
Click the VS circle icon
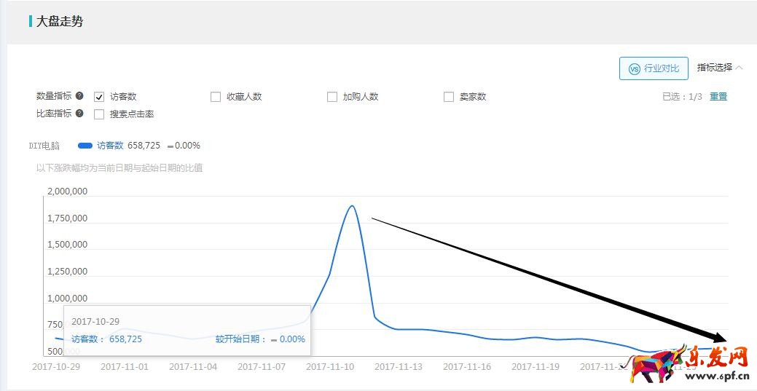634,68
